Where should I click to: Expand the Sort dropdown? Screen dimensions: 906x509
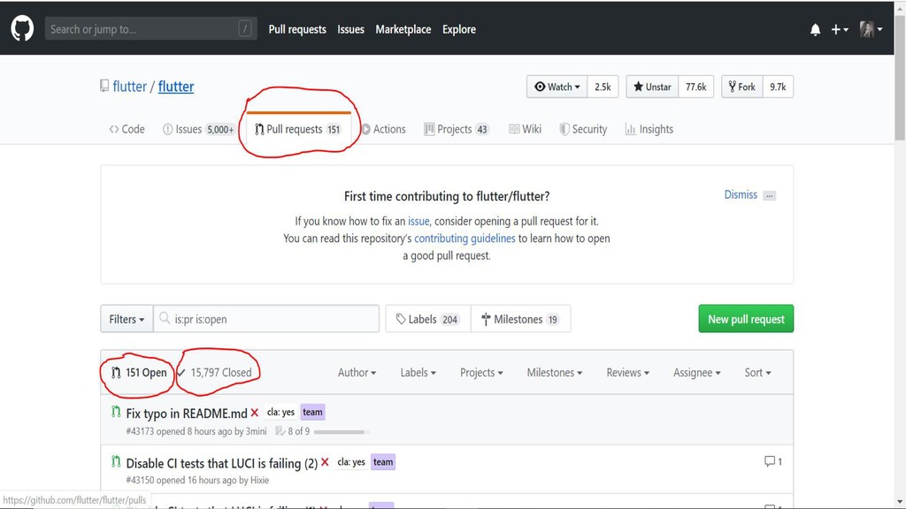[x=757, y=373]
